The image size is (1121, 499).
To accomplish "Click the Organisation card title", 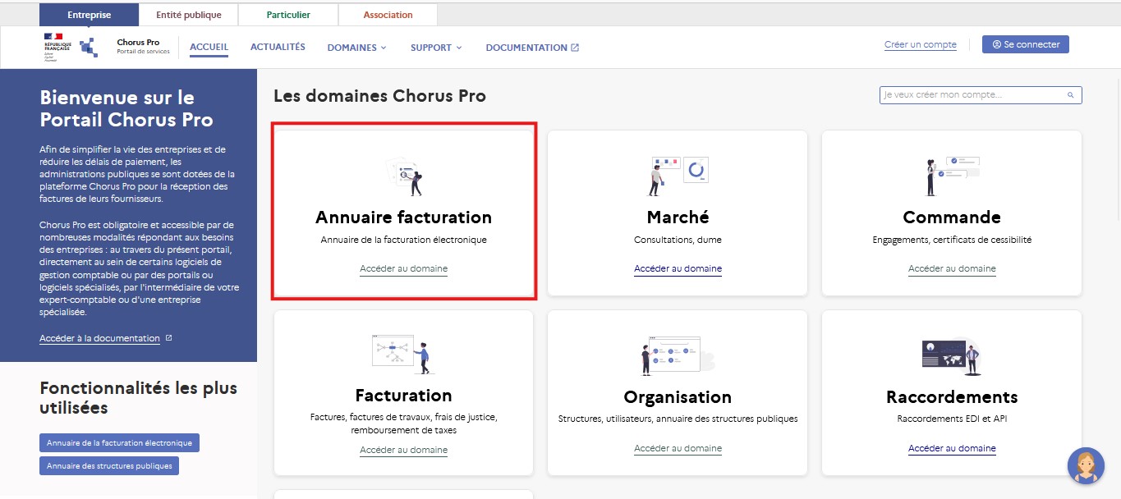I will (x=678, y=397).
